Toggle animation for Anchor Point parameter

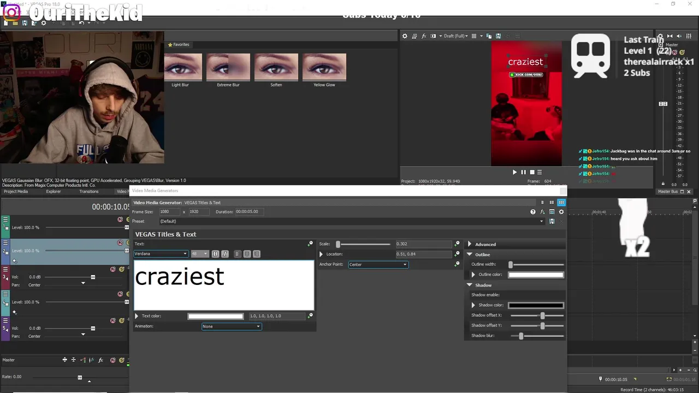pyautogui.click(x=457, y=264)
